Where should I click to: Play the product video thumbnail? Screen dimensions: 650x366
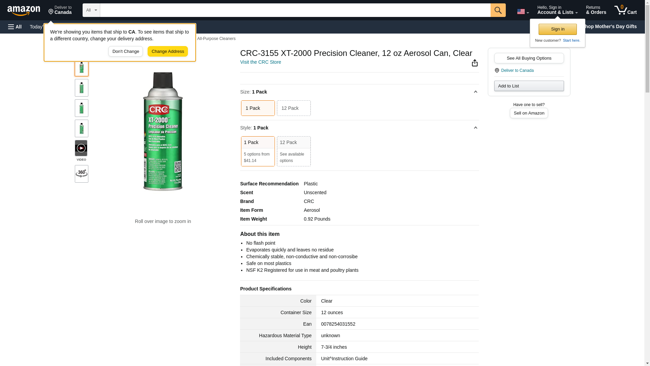point(81,148)
